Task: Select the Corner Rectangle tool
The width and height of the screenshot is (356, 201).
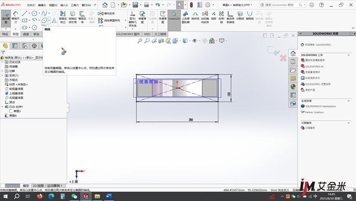Action: (24, 21)
